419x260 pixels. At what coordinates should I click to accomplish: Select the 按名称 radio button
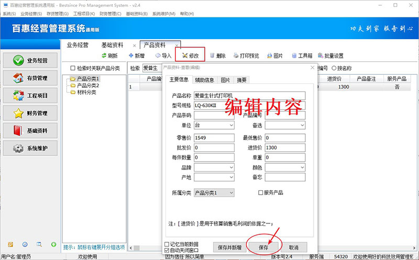(x=334, y=69)
